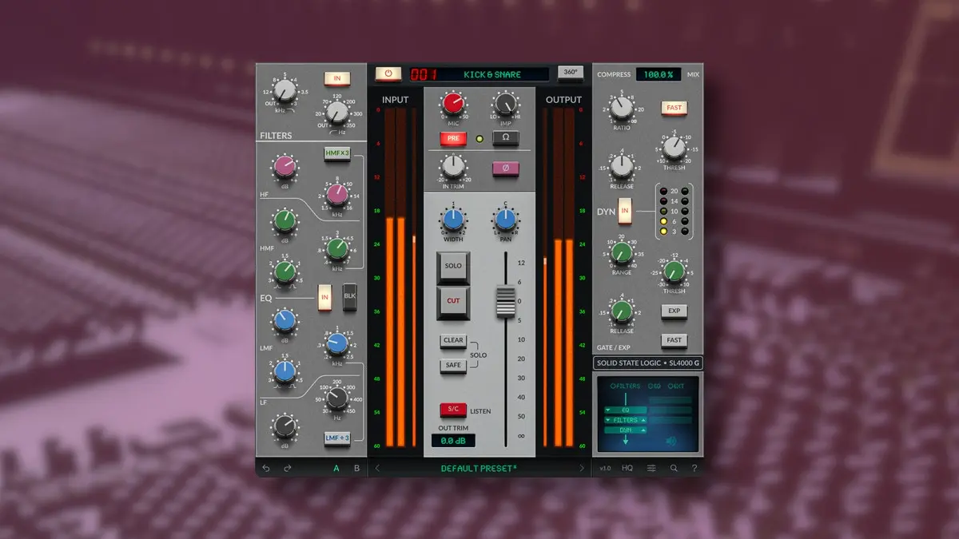The image size is (959, 539).
Task: Click the solo CLEAR button
Action: click(453, 340)
